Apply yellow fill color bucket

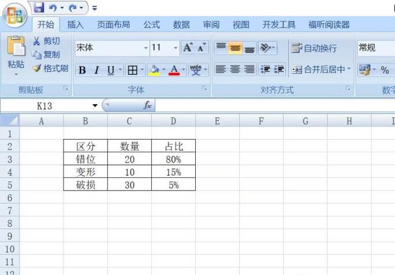coord(154,70)
